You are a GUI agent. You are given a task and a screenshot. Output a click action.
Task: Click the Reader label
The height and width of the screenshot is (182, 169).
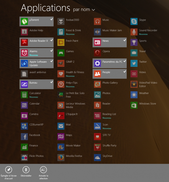106,104
